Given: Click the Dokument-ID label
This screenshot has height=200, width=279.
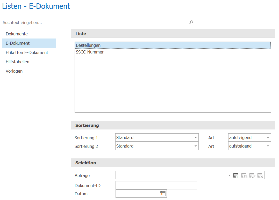Looking at the screenshot, I should click(x=88, y=186).
